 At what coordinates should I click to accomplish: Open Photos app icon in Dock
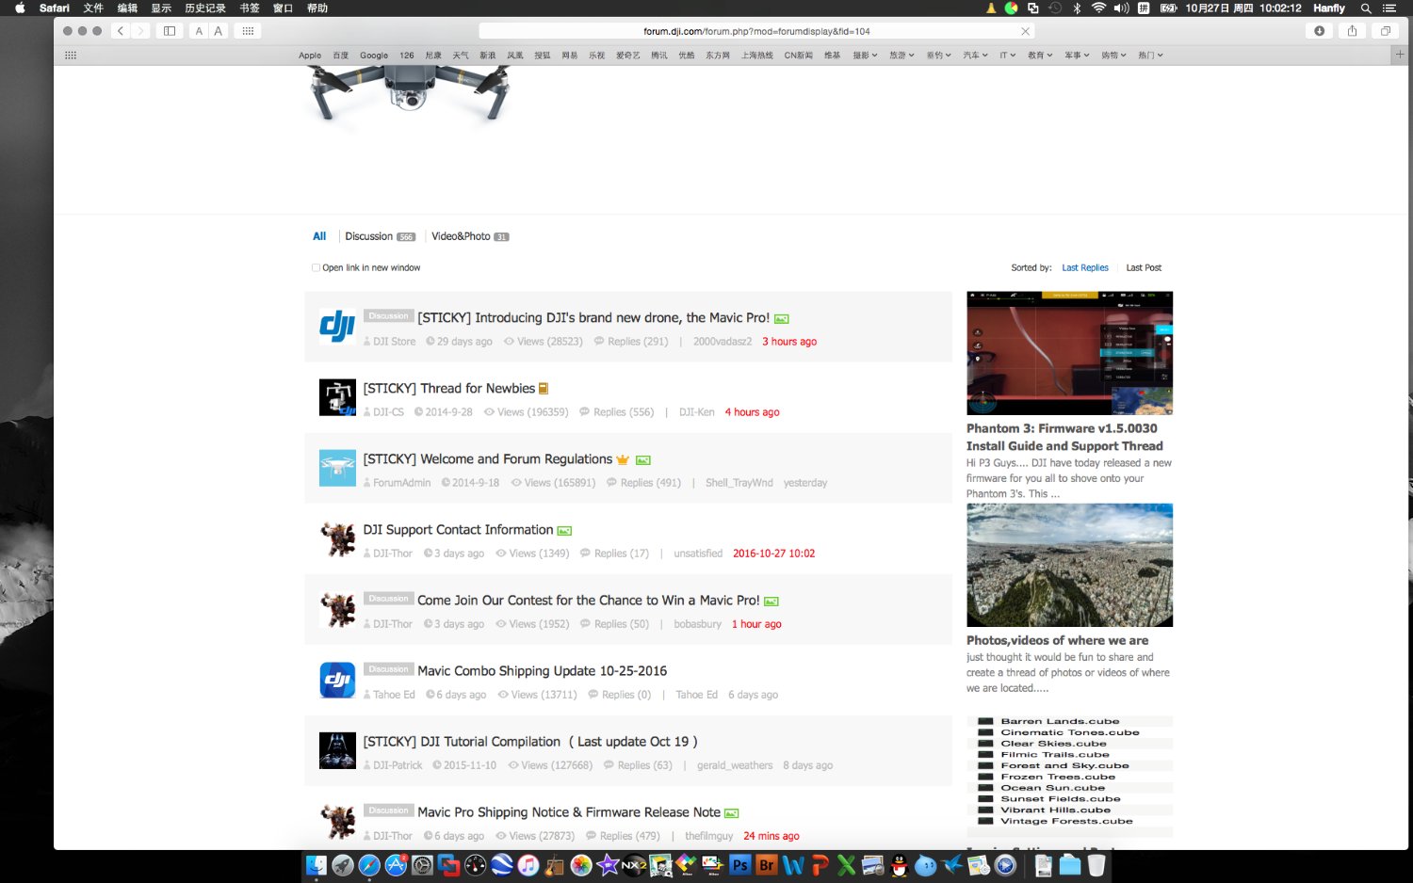click(581, 865)
